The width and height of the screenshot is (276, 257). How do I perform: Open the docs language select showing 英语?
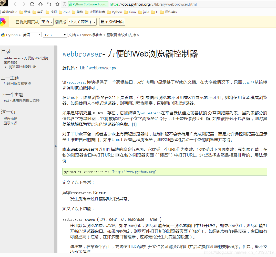pos(32,35)
